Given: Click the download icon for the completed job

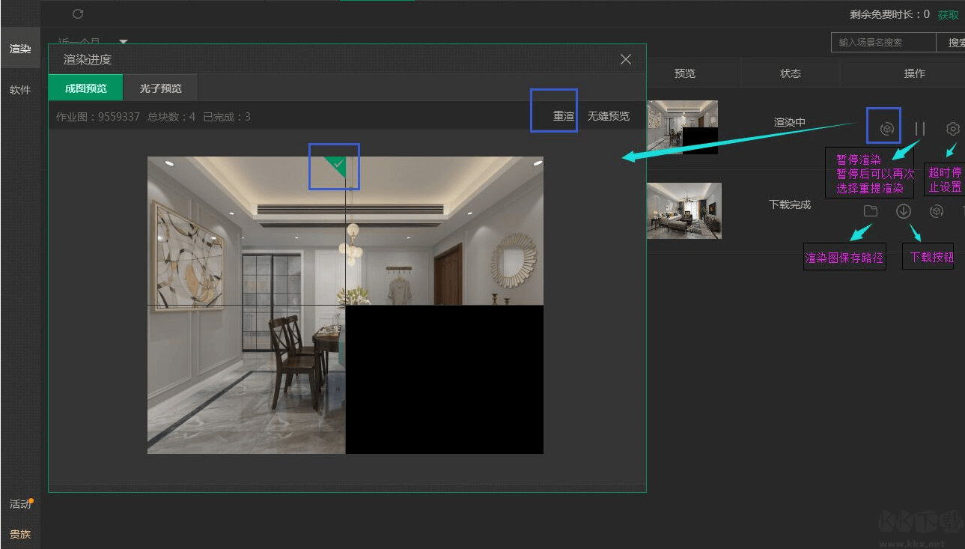Looking at the screenshot, I should tap(903, 211).
